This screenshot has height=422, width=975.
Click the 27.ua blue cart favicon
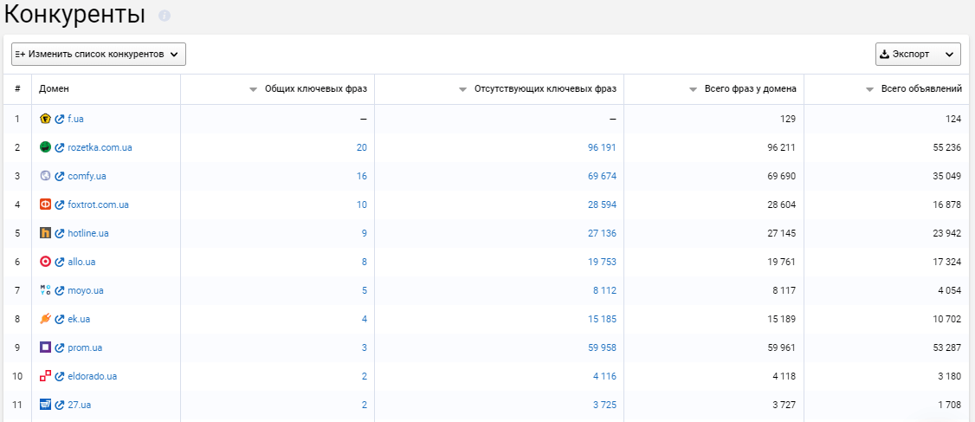45,405
